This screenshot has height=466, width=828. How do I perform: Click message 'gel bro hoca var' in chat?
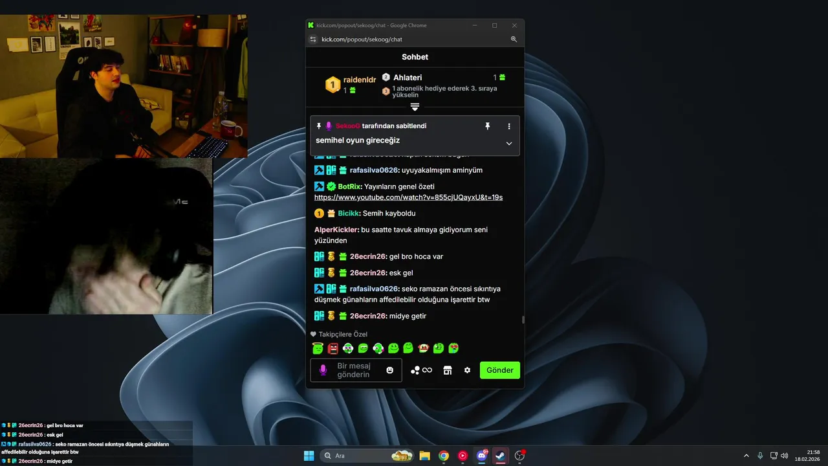pos(416,257)
